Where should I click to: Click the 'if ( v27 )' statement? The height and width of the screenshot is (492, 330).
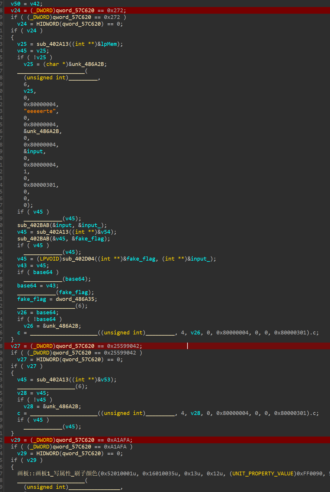[x=27, y=366]
